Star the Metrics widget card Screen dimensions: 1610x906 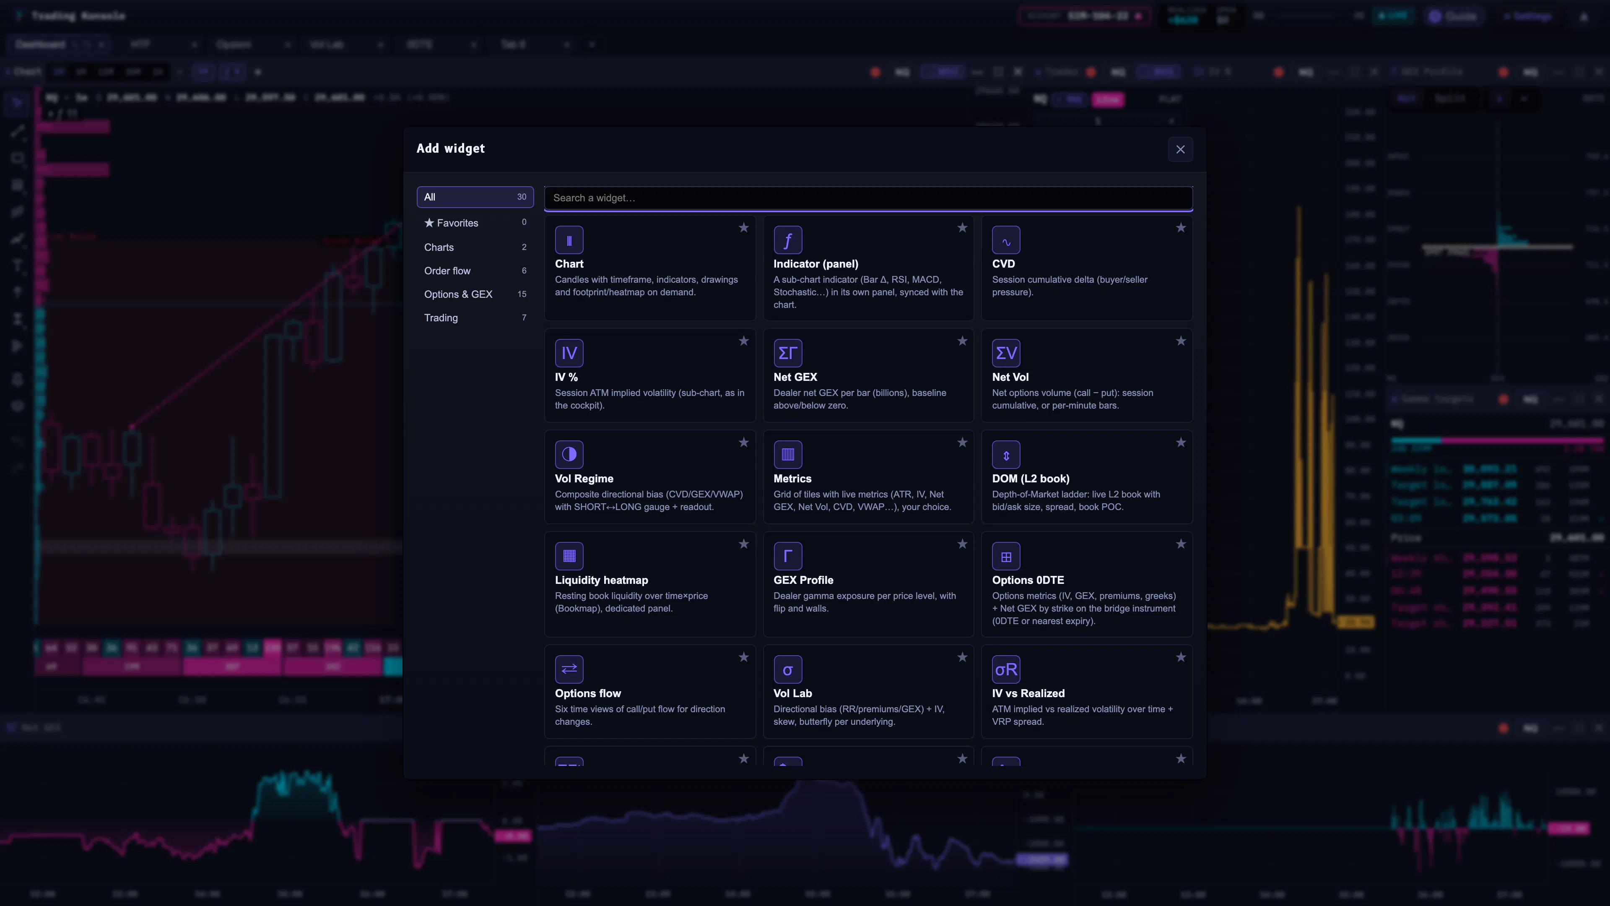(963, 442)
